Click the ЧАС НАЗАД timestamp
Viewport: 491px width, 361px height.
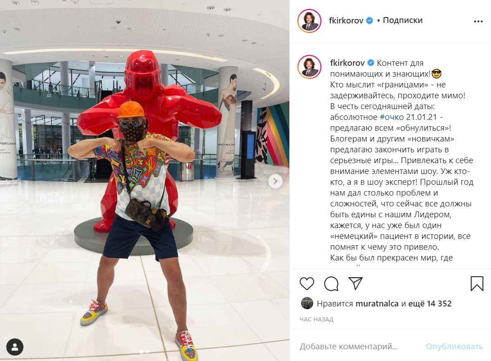point(316,319)
